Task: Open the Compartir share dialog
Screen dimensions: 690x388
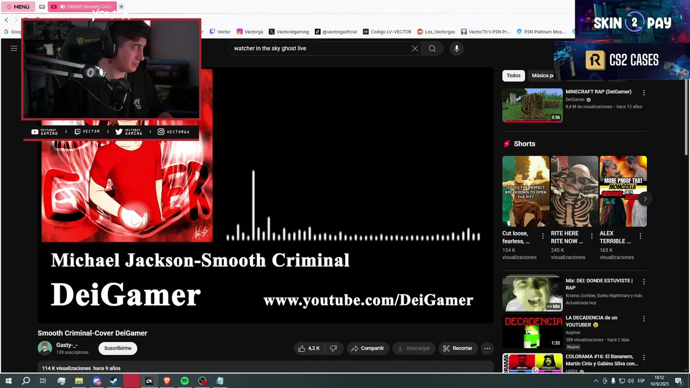Action: [x=368, y=349]
